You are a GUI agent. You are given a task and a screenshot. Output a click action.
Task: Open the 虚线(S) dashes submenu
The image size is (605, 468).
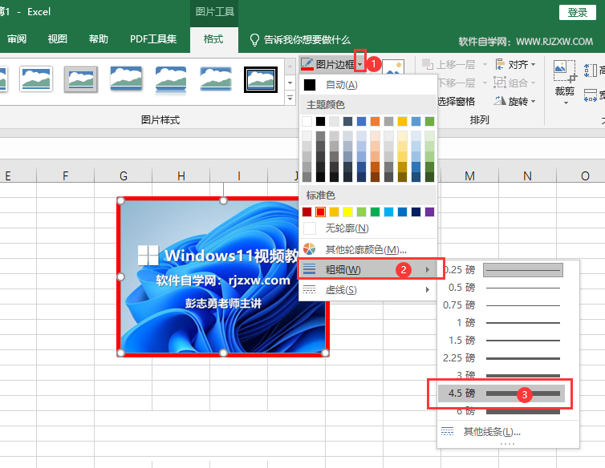click(368, 289)
